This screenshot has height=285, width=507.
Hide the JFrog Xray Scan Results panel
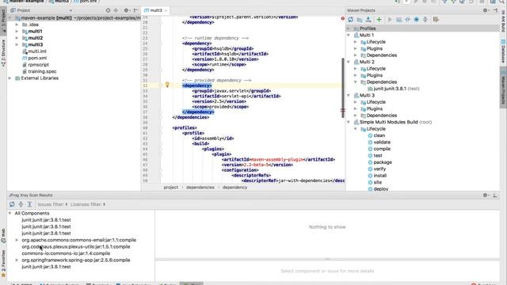pyautogui.click(x=495, y=196)
